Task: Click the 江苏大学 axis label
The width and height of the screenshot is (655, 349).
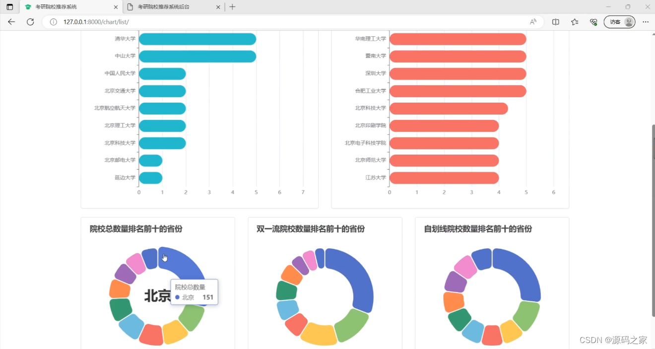Action: click(x=376, y=177)
